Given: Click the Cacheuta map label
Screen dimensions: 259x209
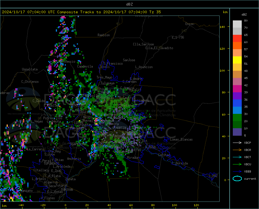Looking at the screenshot, I should pyautogui.click(x=54, y=121).
